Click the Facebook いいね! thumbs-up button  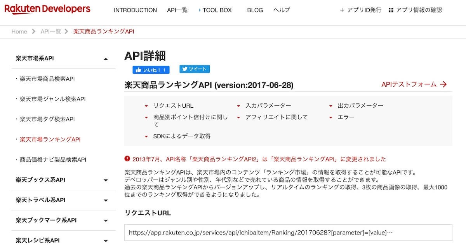point(151,70)
